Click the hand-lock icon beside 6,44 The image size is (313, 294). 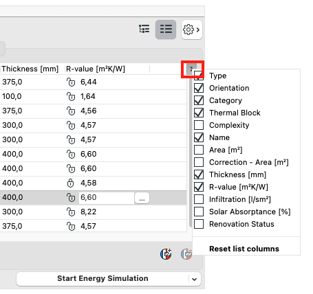[x=71, y=82]
